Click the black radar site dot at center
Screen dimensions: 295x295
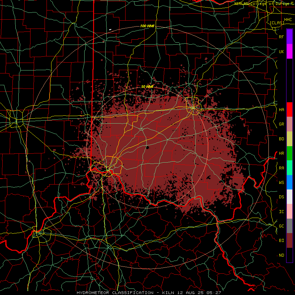[147, 147]
